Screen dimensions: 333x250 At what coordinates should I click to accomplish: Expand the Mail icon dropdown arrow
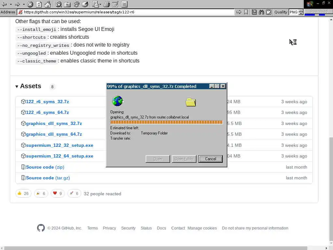[x=100, y=4]
